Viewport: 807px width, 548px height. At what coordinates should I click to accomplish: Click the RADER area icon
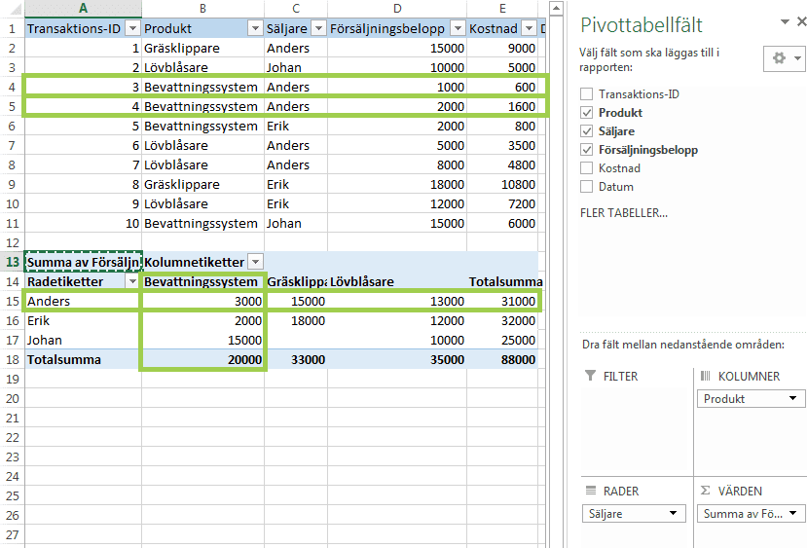point(591,491)
